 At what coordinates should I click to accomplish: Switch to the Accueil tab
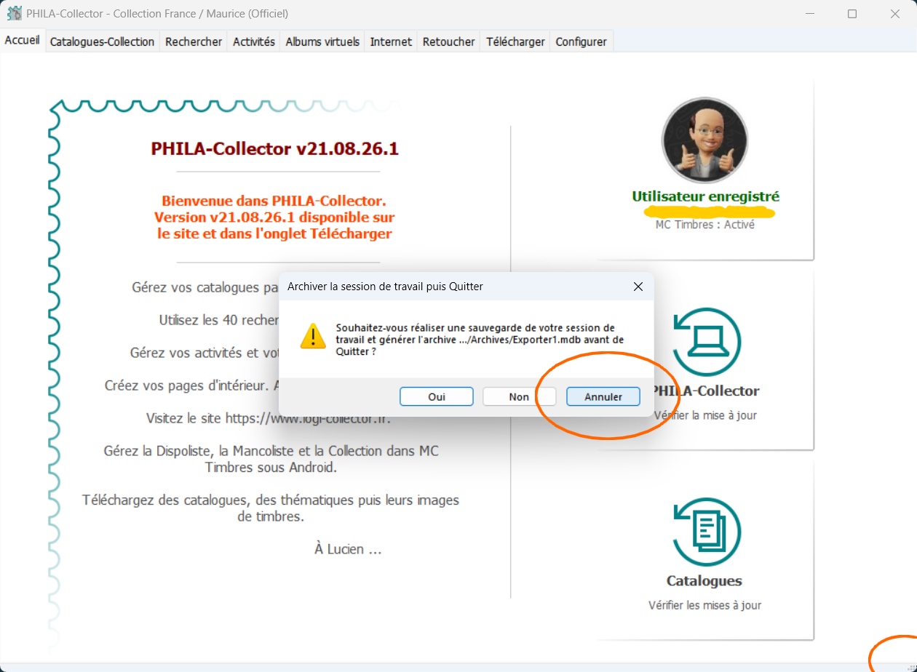coord(23,41)
